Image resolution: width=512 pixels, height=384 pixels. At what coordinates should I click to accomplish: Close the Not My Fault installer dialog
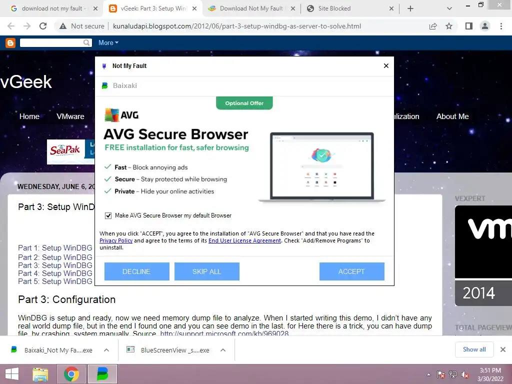click(x=386, y=66)
